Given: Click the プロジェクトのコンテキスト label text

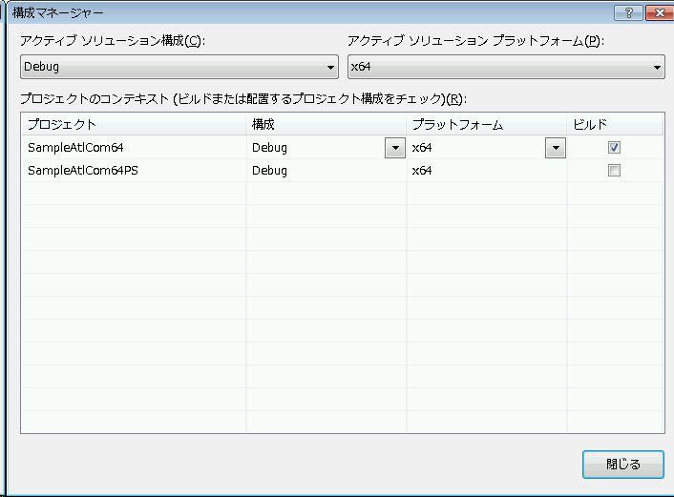Looking at the screenshot, I should [x=242, y=99].
